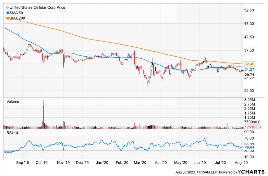This screenshot has width=268, height=176.
Task: Open the YCHARTS logo link
Action: [x=251, y=172]
